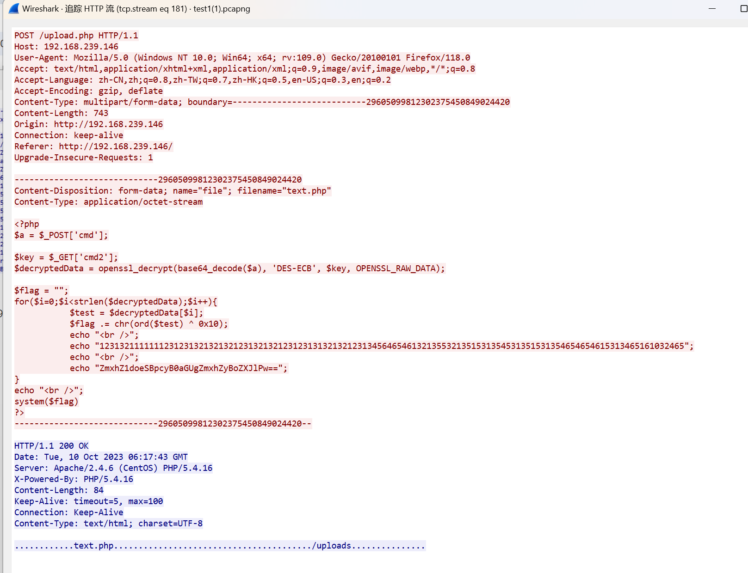748x573 pixels.
Task: Click the closing boundary line ending with '--'
Action: [x=163, y=424]
